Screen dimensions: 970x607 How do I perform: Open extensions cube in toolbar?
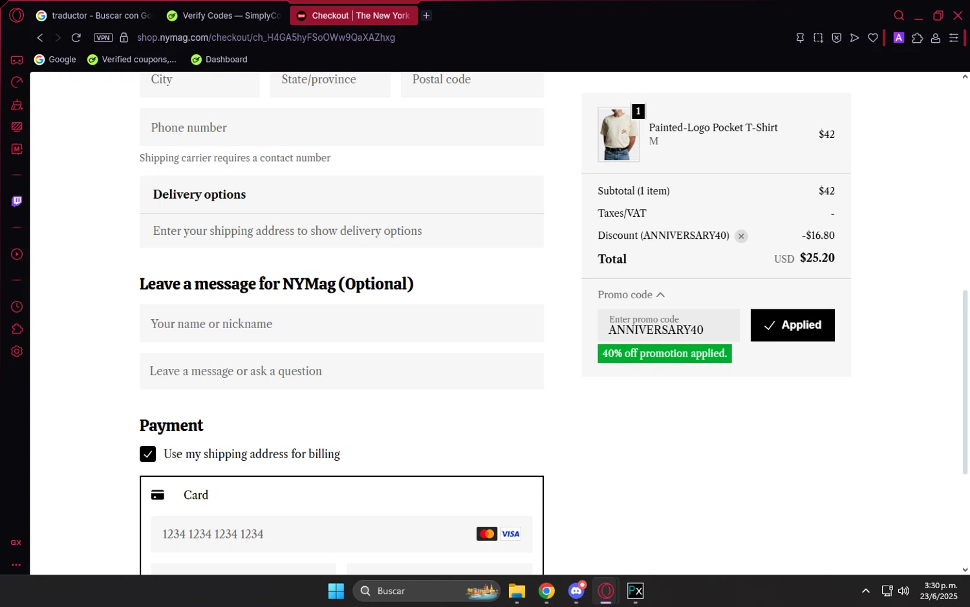click(917, 38)
